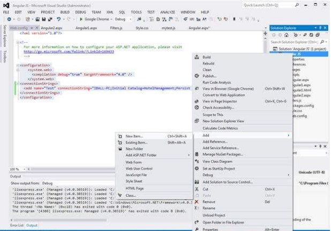
Task: Collapse the configuration XML node
Action: point(18,65)
